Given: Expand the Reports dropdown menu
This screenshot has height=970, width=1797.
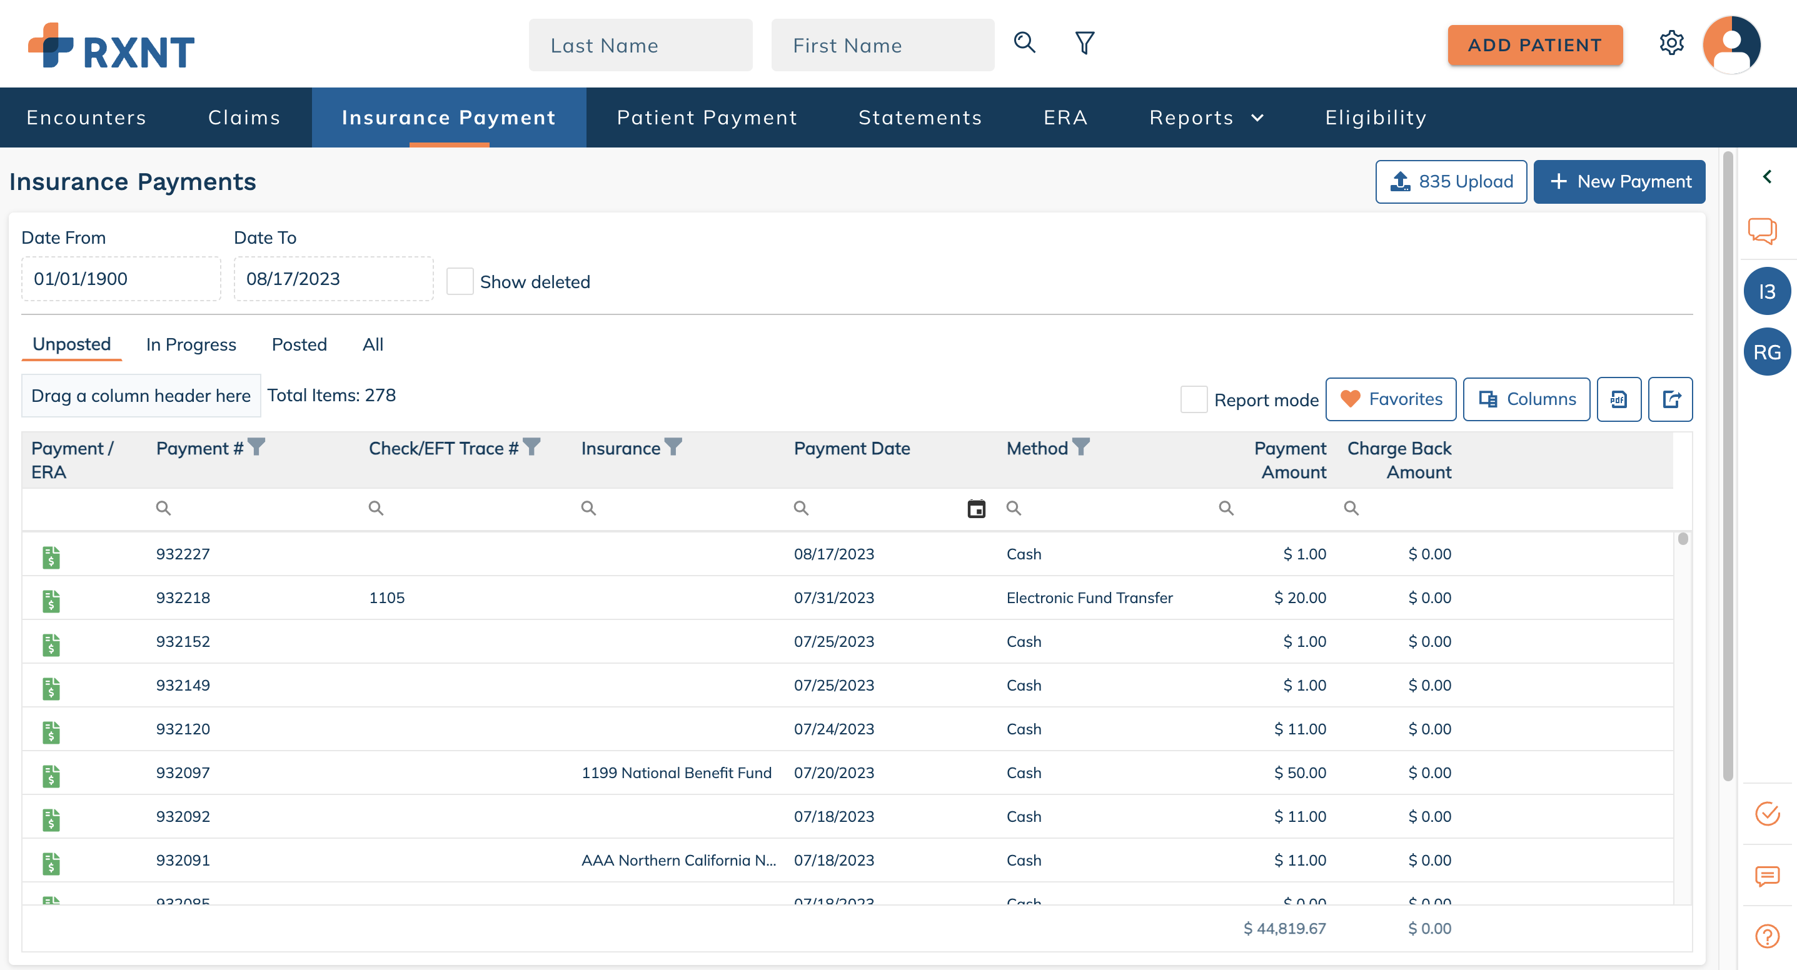Looking at the screenshot, I should coord(1206,117).
